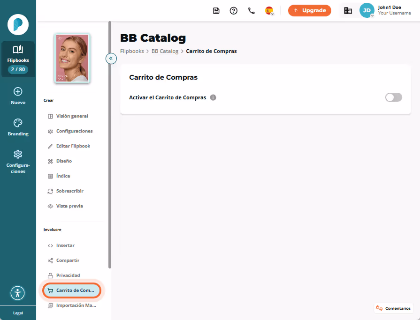Click the Carrito de Compras cart icon
The height and width of the screenshot is (320, 420).
click(50, 290)
